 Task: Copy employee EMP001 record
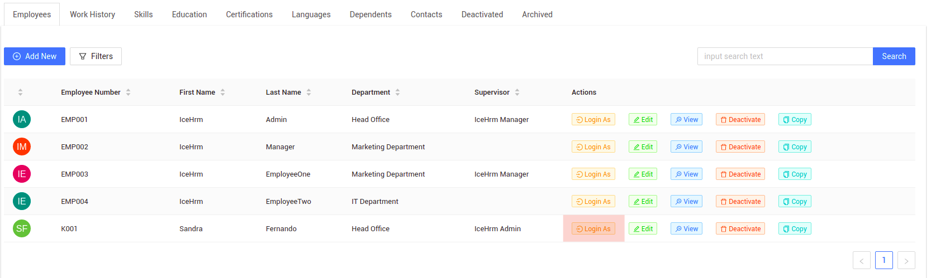coord(795,119)
